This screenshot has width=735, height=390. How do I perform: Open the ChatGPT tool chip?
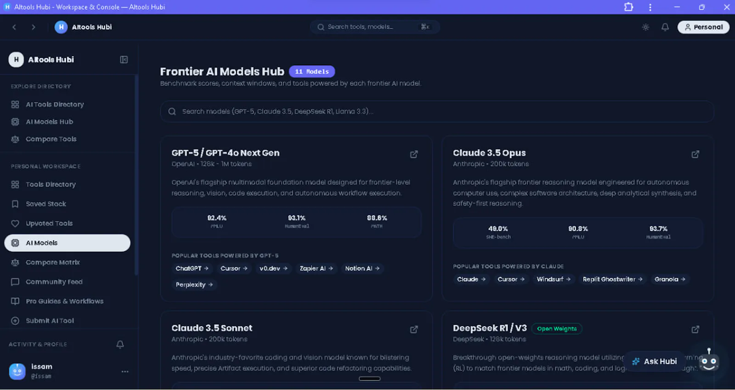pos(192,268)
